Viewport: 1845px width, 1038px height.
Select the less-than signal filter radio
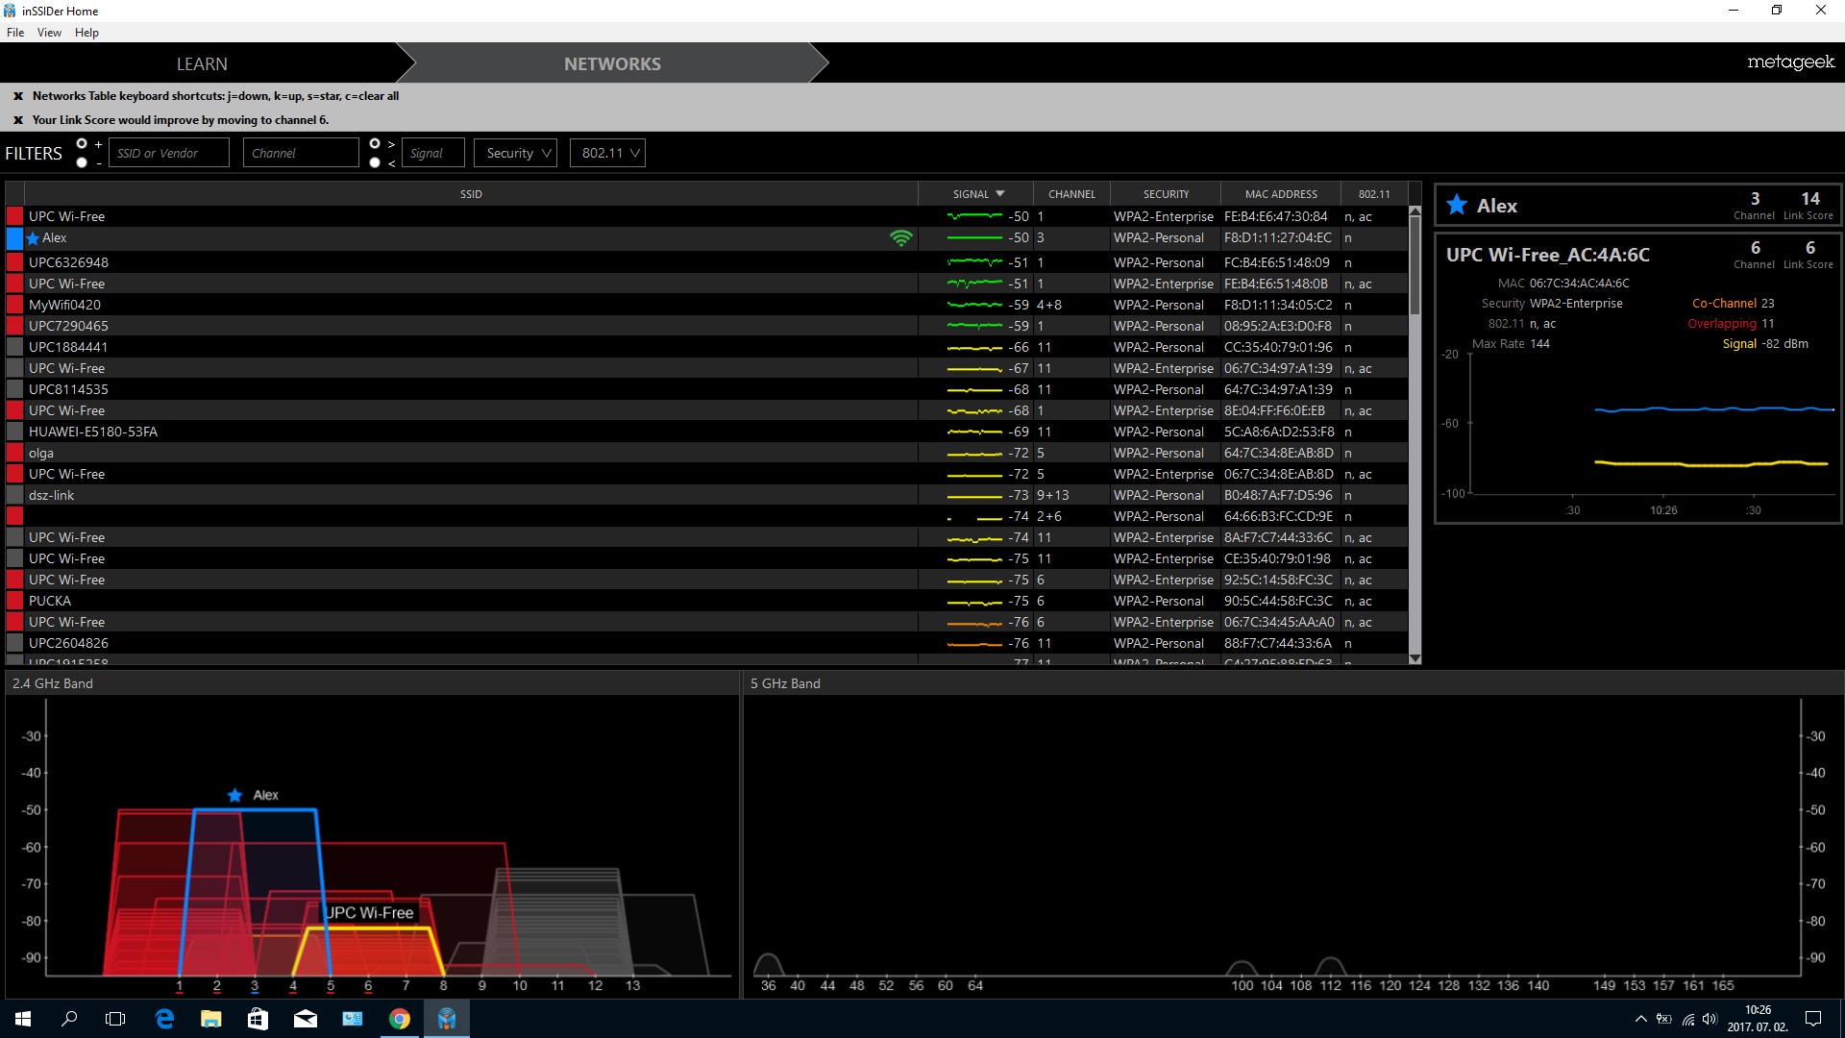point(375,162)
